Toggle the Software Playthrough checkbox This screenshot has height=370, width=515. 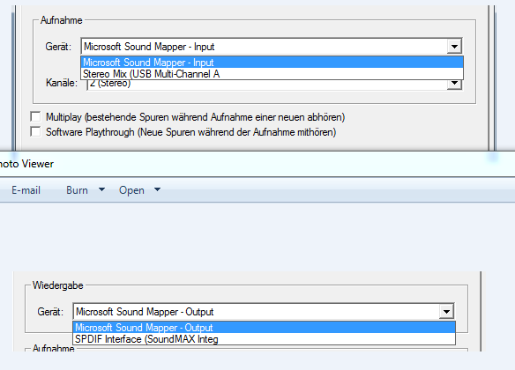35,131
